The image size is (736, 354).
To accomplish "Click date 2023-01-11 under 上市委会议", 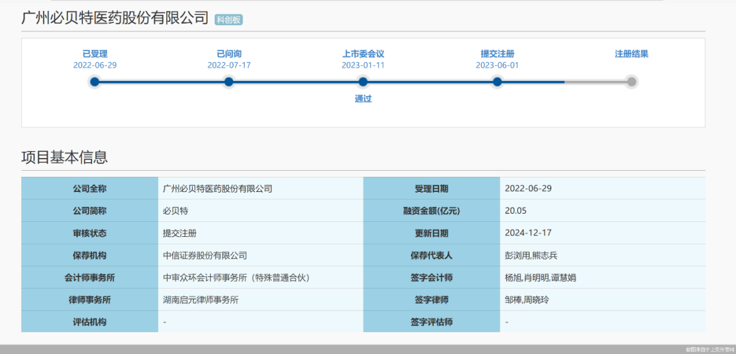I will point(363,65).
